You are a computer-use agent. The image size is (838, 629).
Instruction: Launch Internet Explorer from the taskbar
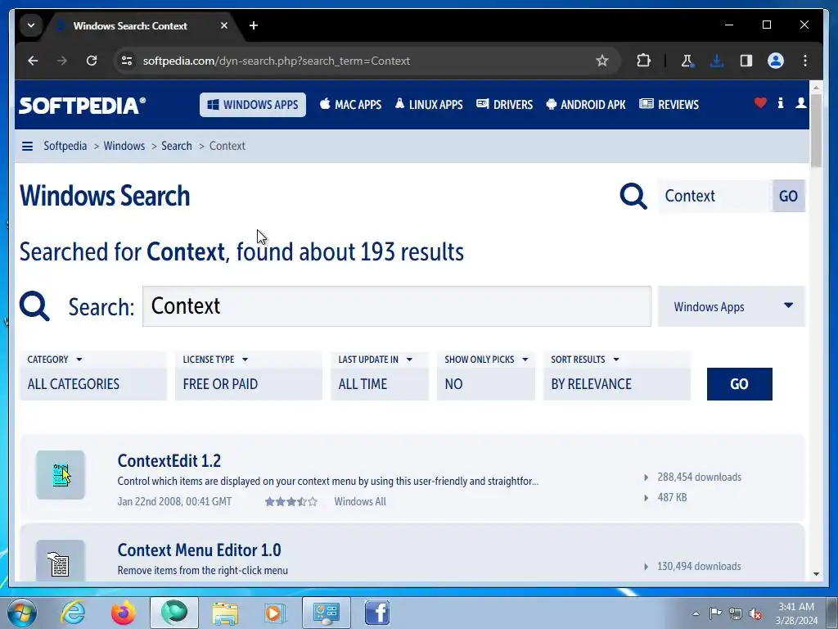[73, 613]
